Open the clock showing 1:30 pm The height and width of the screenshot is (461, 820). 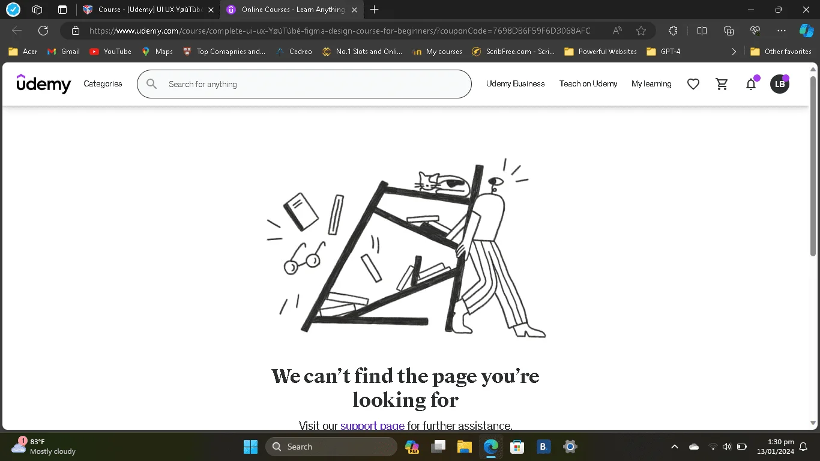[776, 447]
